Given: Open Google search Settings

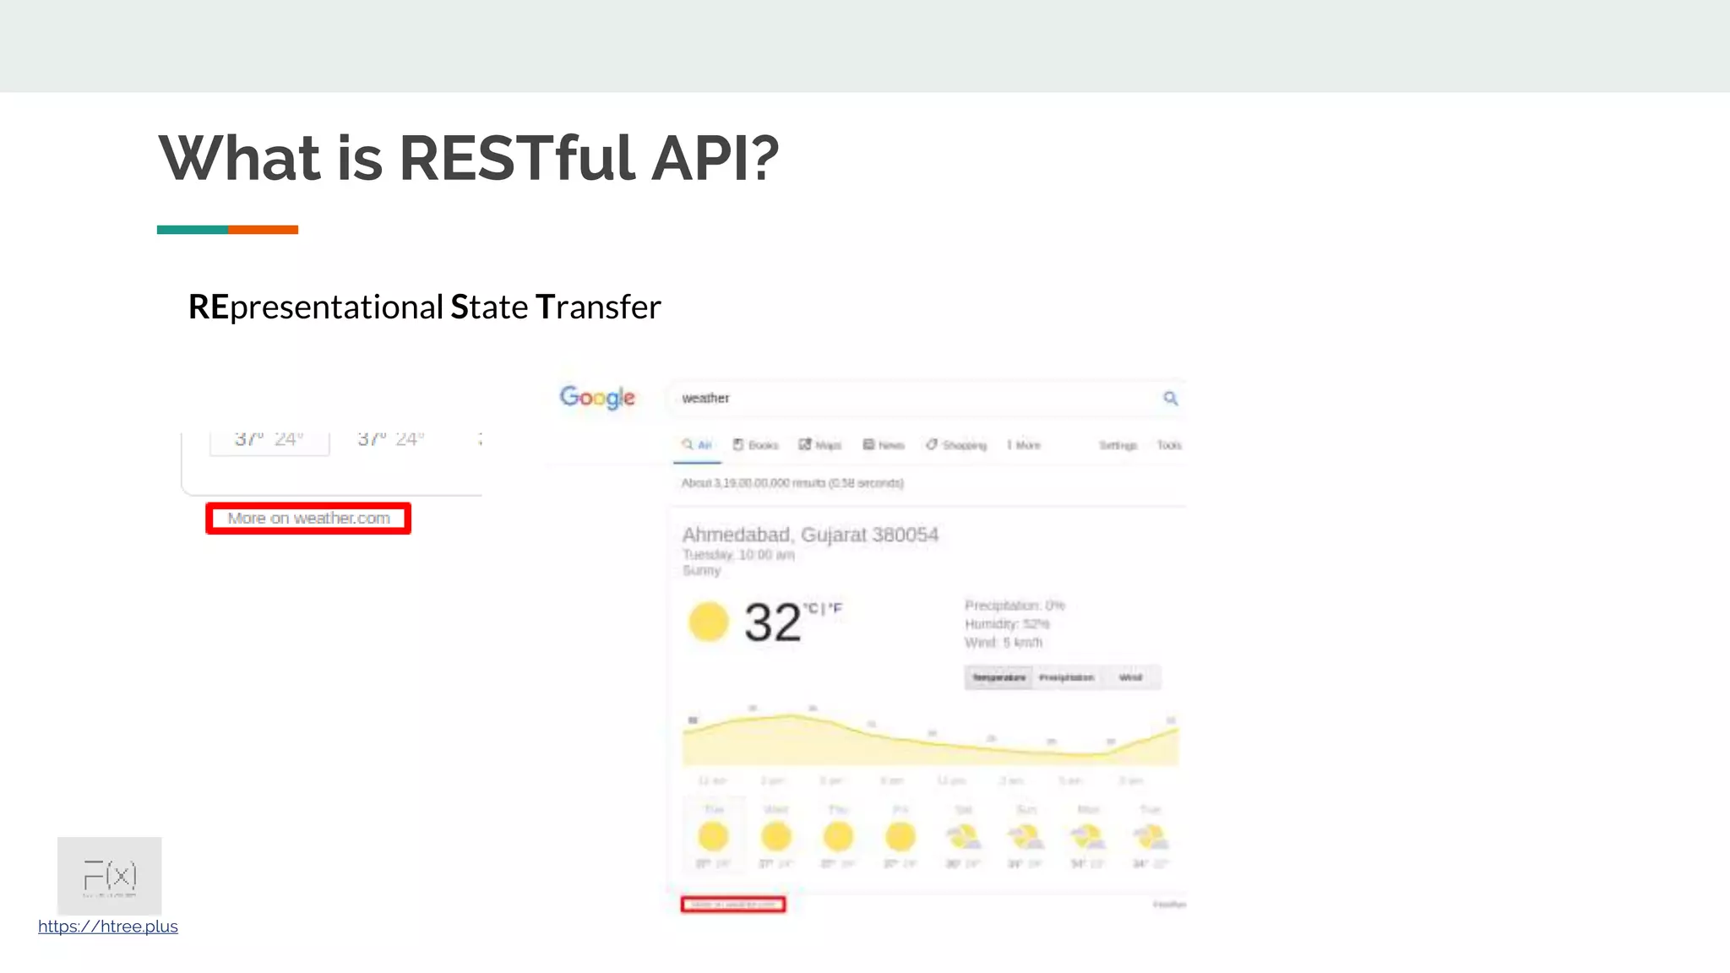Looking at the screenshot, I should (x=1118, y=445).
